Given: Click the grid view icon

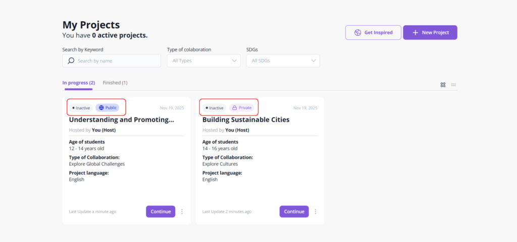Looking at the screenshot, I should 443,85.
